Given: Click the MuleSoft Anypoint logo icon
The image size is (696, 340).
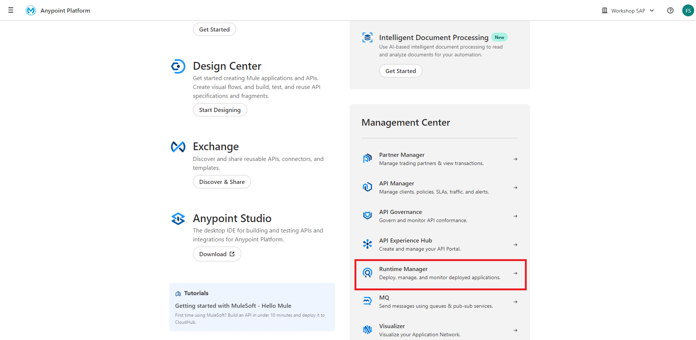Looking at the screenshot, I should coord(31,10).
